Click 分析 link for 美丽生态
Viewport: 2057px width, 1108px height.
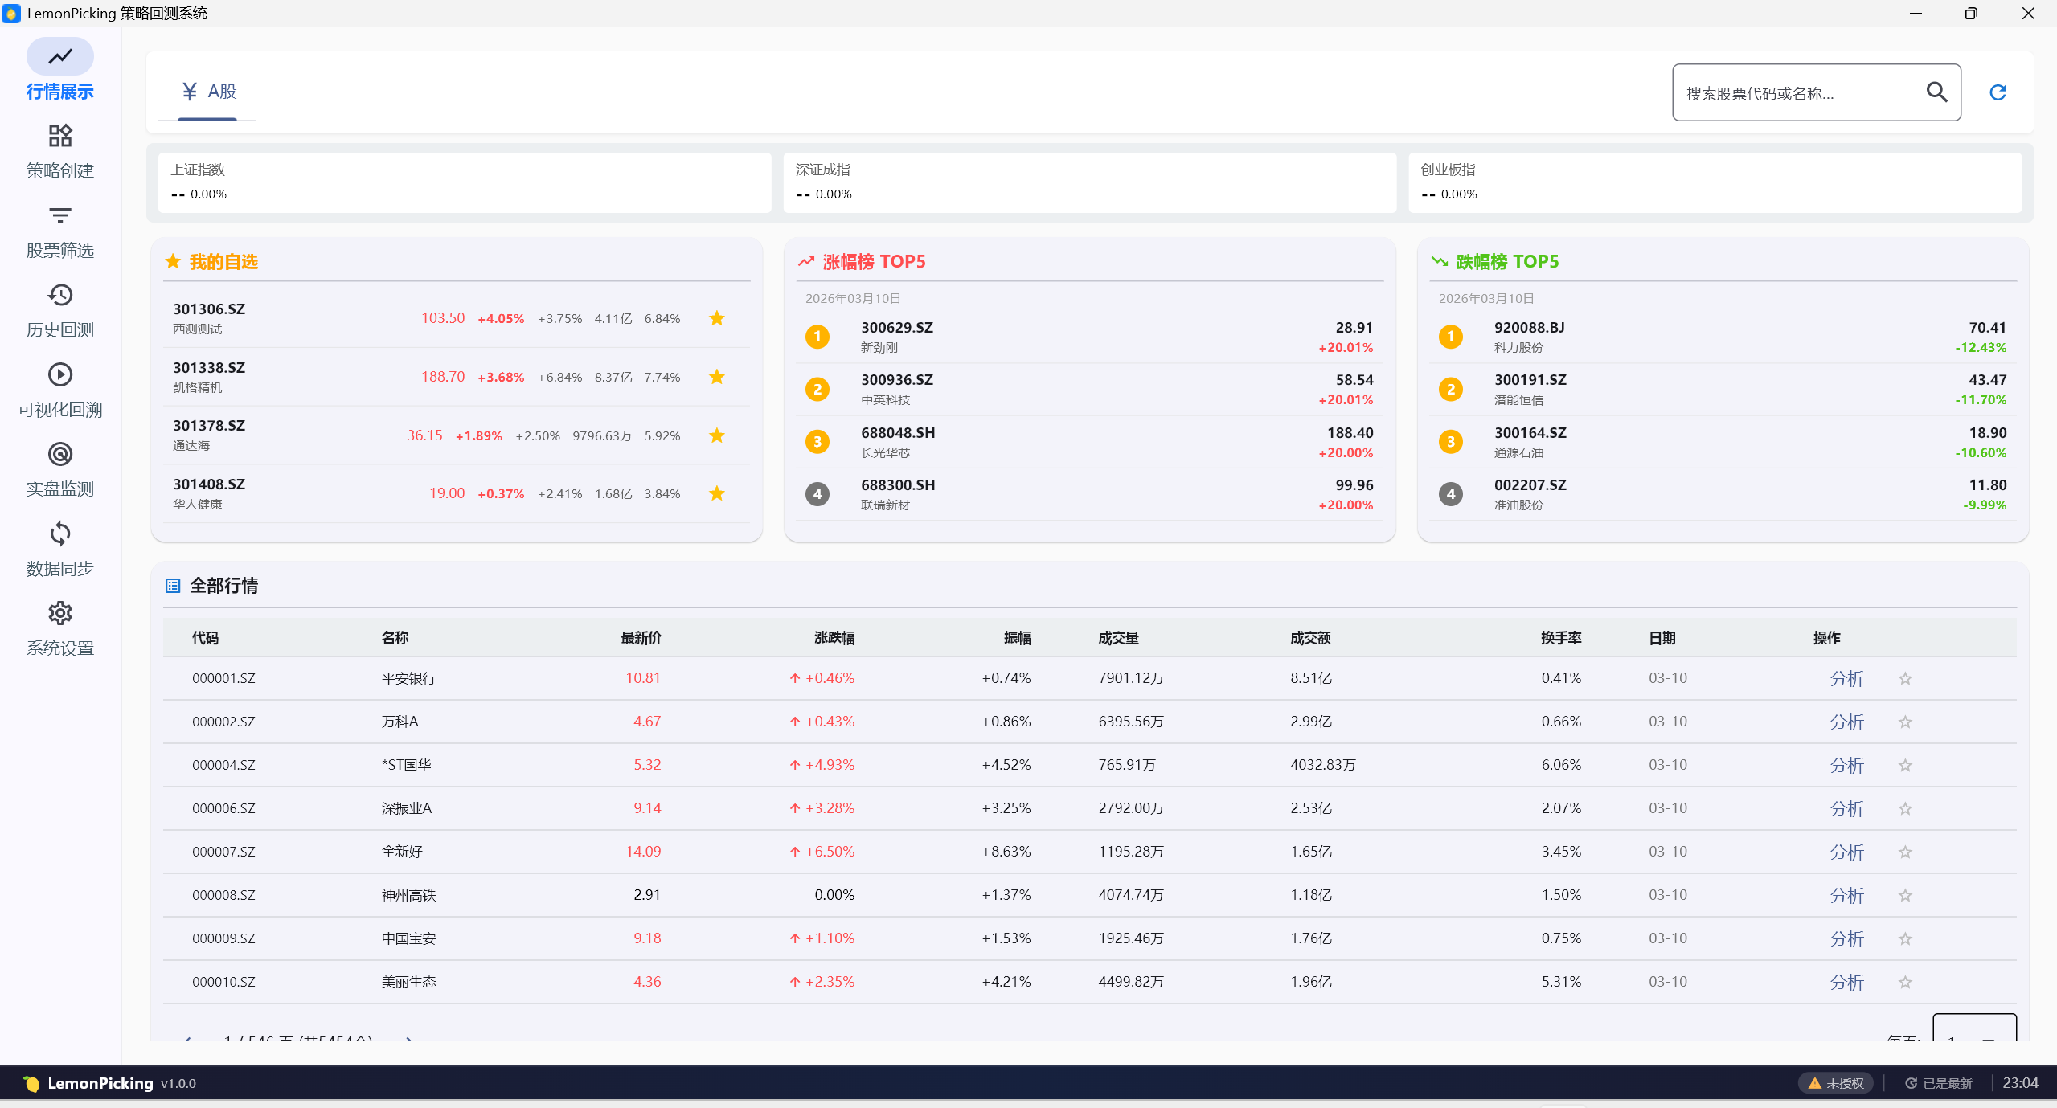[x=1846, y=983]
